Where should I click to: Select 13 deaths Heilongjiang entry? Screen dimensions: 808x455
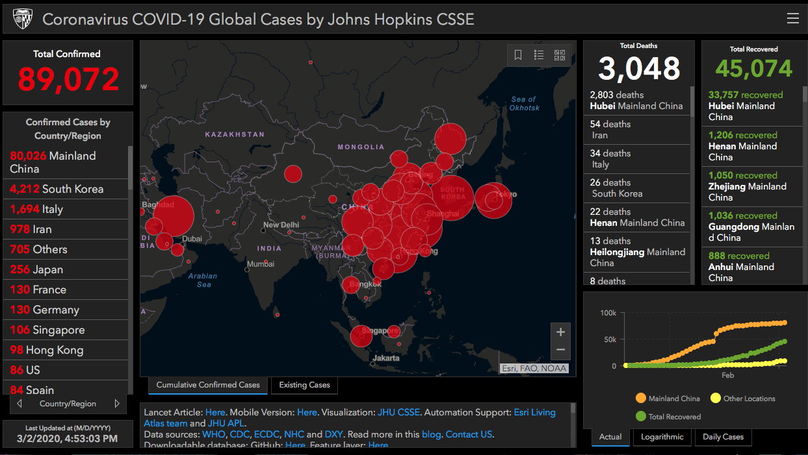coord(636,252)
